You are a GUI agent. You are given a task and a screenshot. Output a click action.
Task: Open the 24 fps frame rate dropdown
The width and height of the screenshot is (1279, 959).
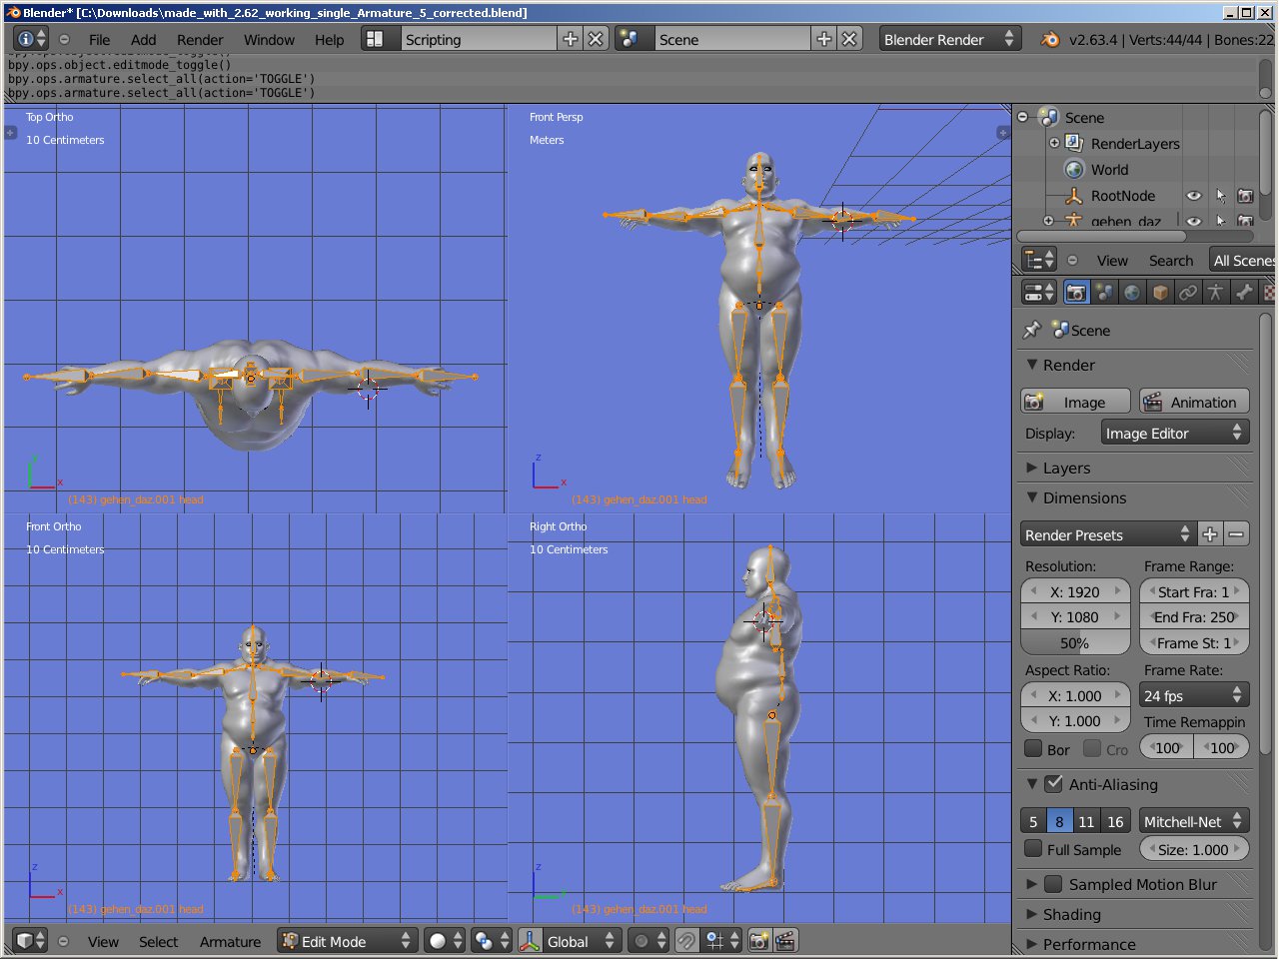coord(1194,695)
